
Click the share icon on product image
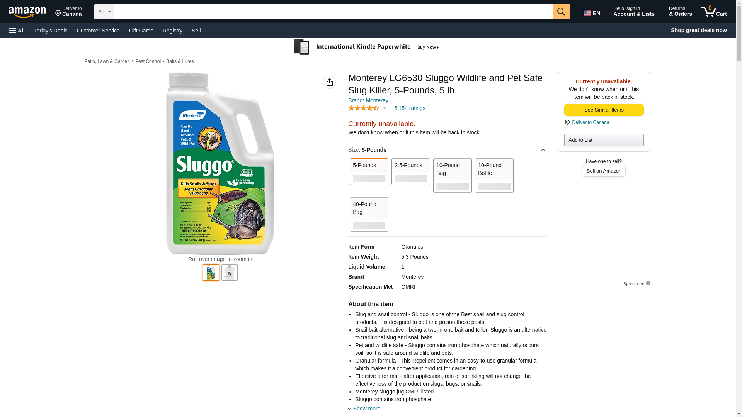pyautogui.click(x=329, y=82)
